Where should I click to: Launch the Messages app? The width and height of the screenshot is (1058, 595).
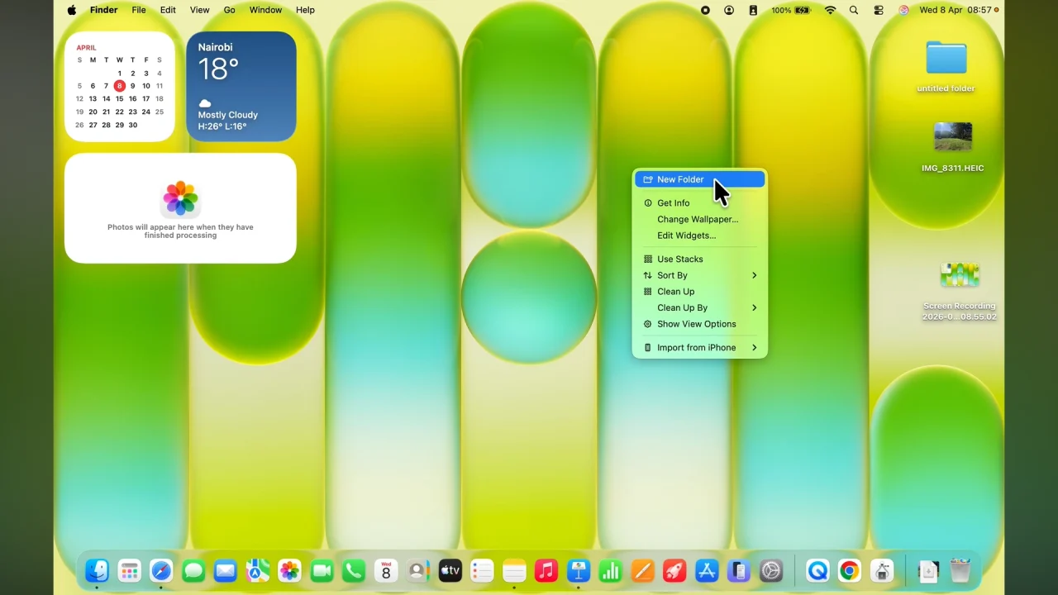(x=193, y=570)
